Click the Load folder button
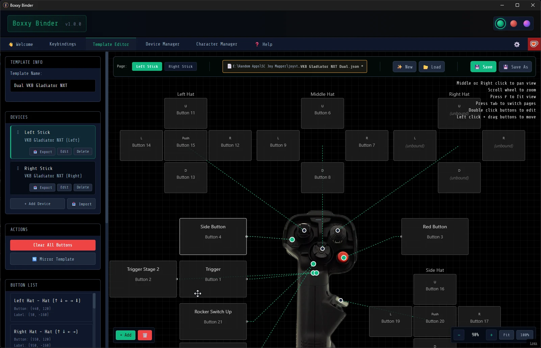 (x=432, y=67)
